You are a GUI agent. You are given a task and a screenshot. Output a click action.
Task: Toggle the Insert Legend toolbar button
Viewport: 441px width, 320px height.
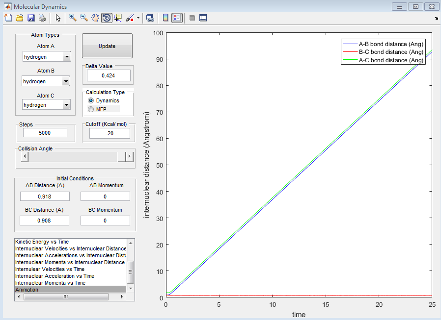click(177, 18)
